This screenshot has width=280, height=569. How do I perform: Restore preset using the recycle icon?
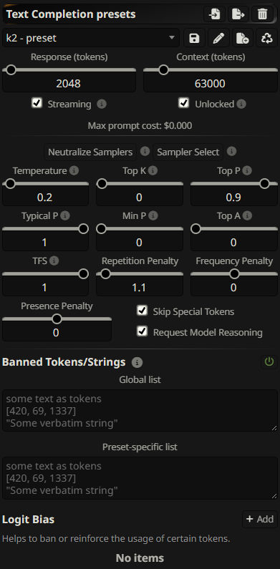pos(267,38)
